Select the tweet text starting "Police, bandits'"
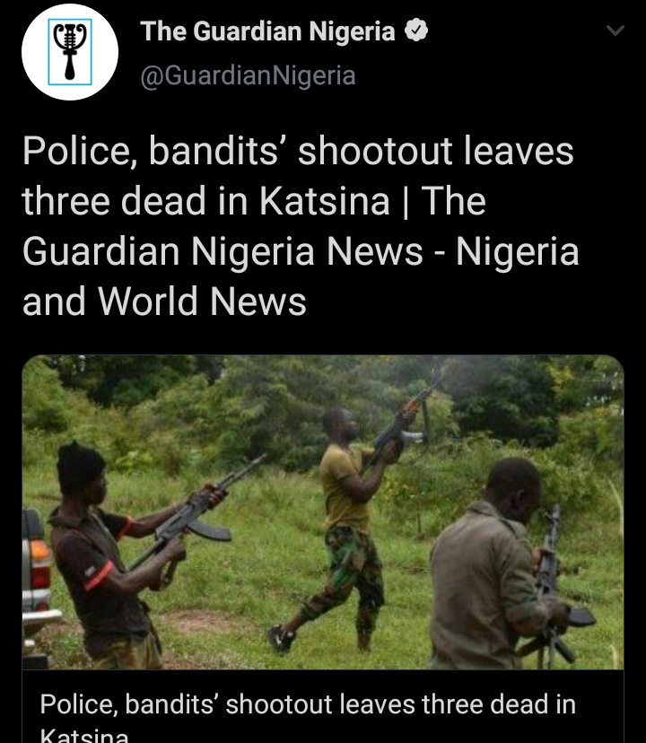This screenshot has height=743, width=646. pos(301,225)
